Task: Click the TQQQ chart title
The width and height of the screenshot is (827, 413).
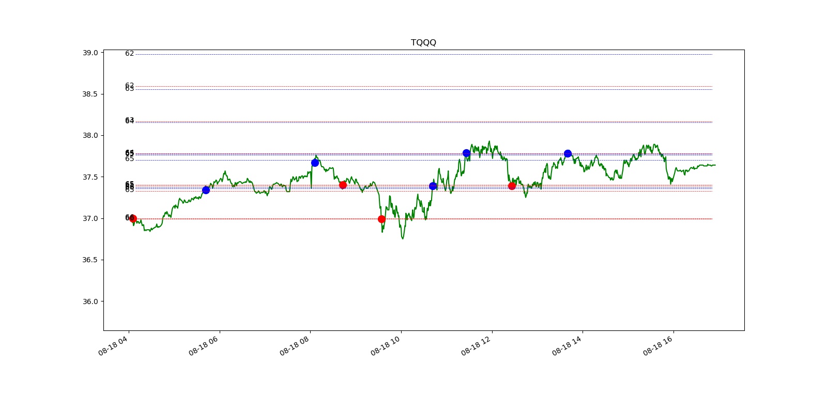Action: pos(423,42)
